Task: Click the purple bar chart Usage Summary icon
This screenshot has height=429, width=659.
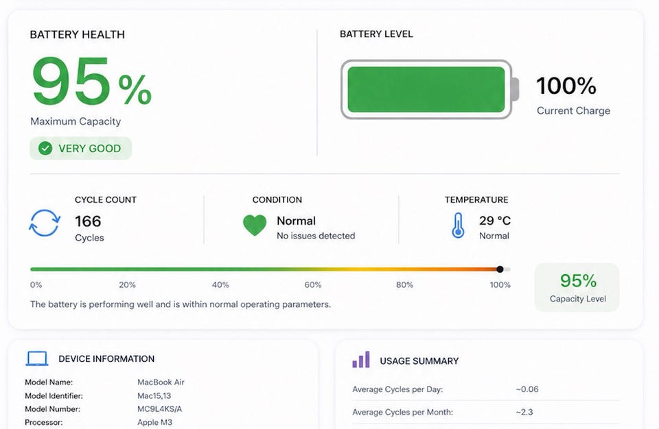Action: (361, 360)
